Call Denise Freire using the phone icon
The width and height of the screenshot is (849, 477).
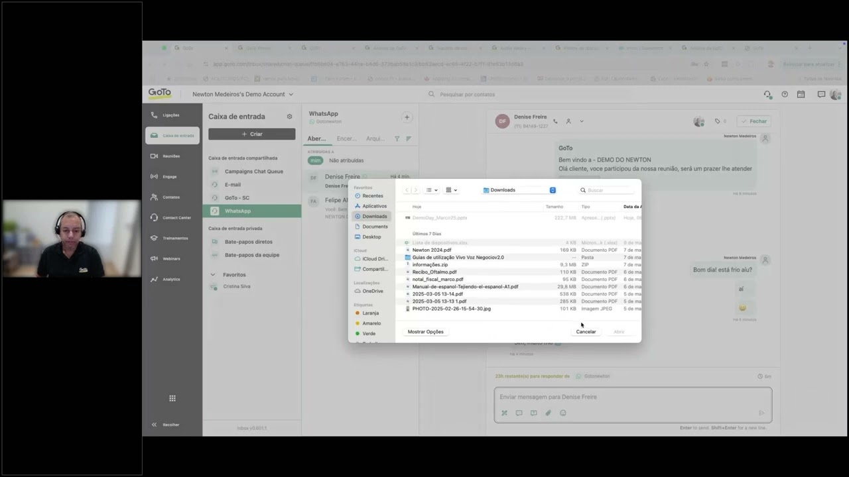pos(555,121)
